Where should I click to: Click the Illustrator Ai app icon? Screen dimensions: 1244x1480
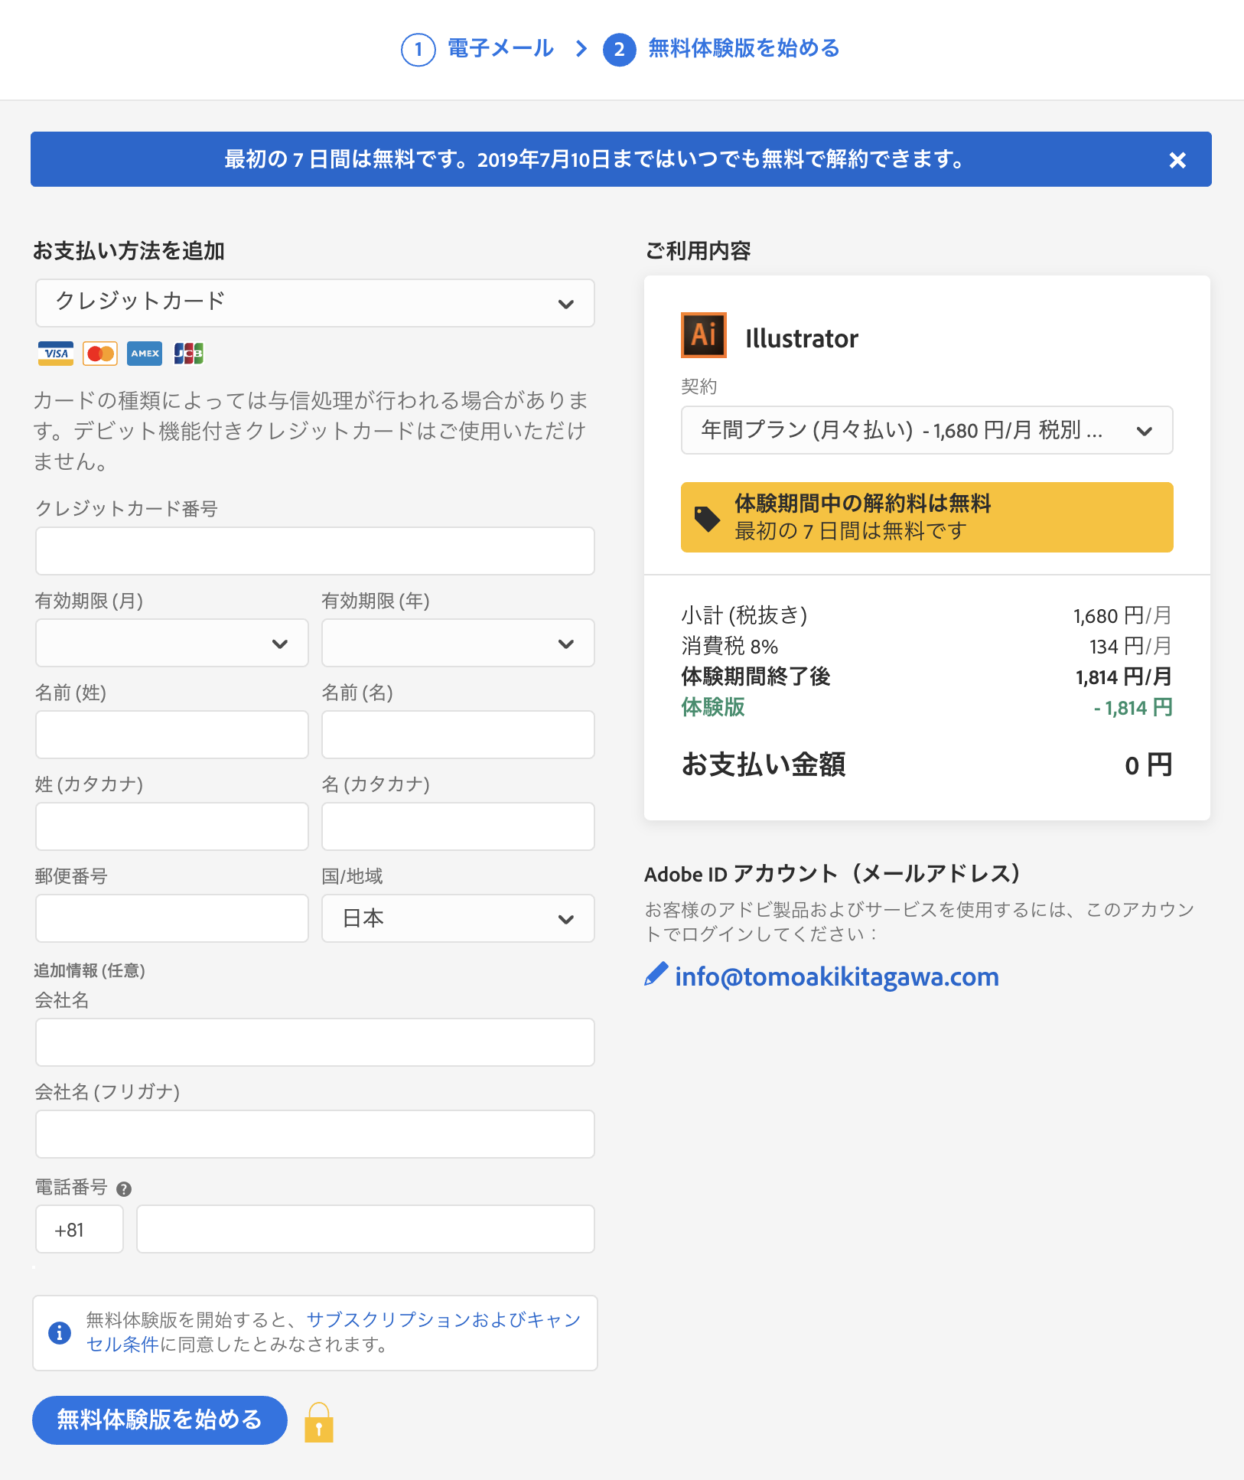point(704,335)
